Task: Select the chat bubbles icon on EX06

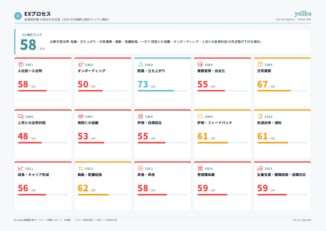Action: coord(21,116)
